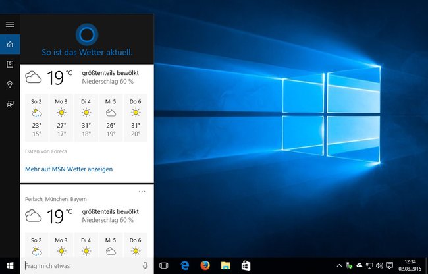Open OneDrive cloud tray icon

360,265
